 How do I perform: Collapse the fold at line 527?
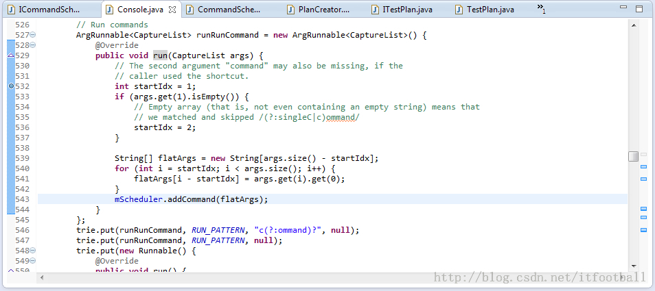32,35
